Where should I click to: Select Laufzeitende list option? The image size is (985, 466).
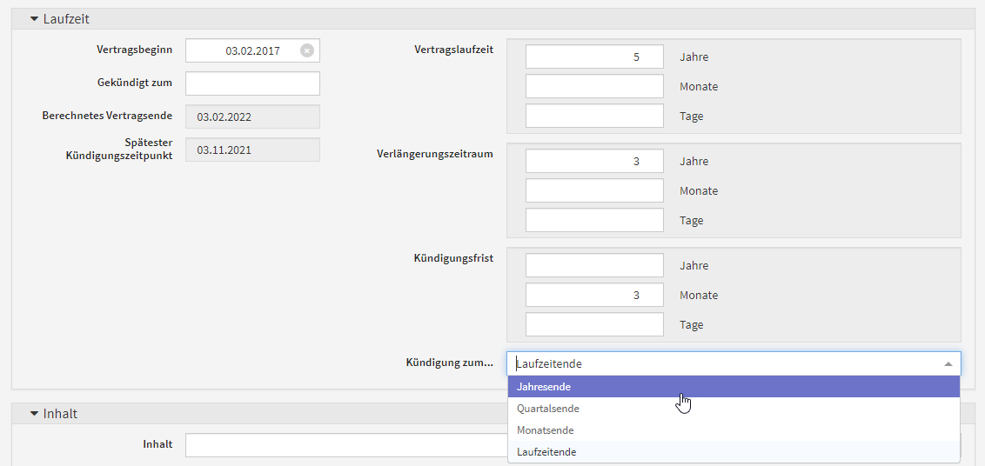click(x=546, y=452)
